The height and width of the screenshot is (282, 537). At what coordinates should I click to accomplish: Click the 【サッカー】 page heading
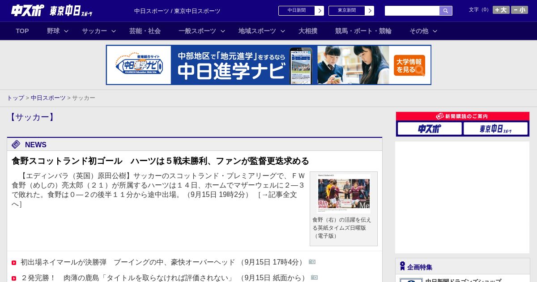click(32, 117)
